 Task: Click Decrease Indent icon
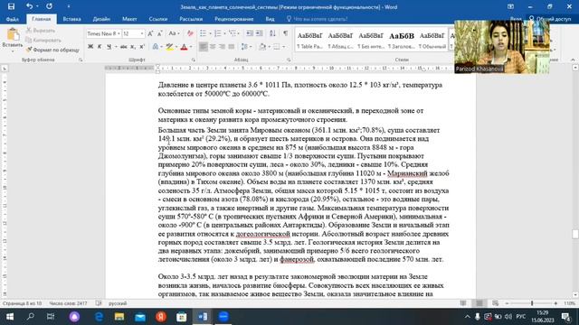250,33
